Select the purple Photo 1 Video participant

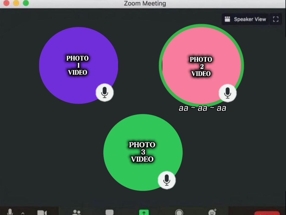pos(78,65)
